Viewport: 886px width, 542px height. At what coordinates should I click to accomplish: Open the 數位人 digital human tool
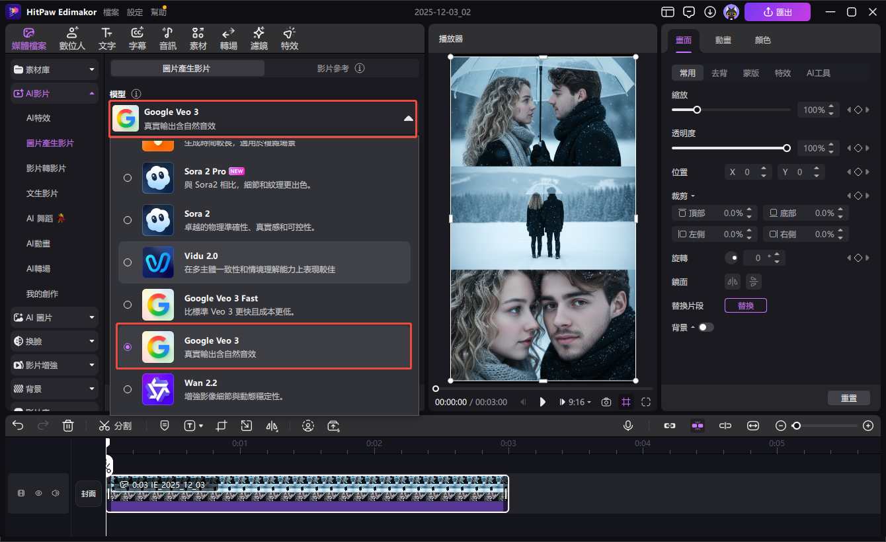71,38
